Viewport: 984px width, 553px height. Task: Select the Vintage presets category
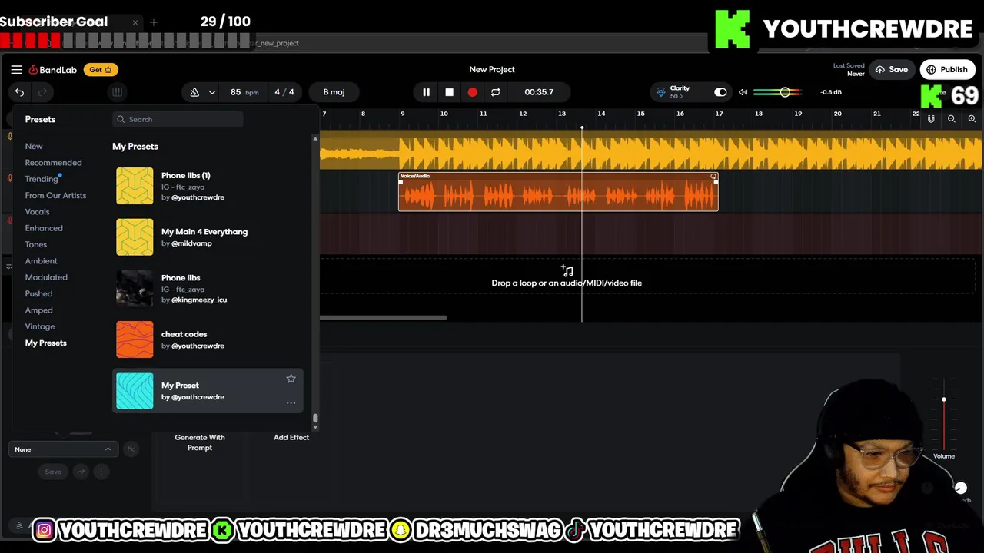tap(40, 326)
